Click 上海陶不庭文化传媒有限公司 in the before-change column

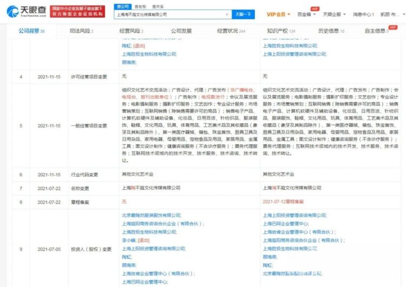point(151,188)
